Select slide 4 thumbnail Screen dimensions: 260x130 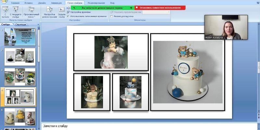[20, 97]
